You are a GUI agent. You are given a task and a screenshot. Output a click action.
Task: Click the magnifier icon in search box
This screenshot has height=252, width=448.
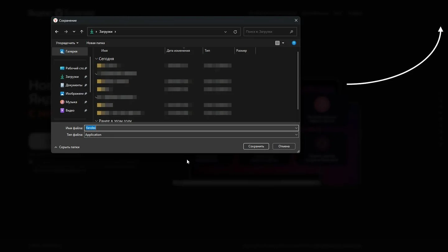click(292, 32)
